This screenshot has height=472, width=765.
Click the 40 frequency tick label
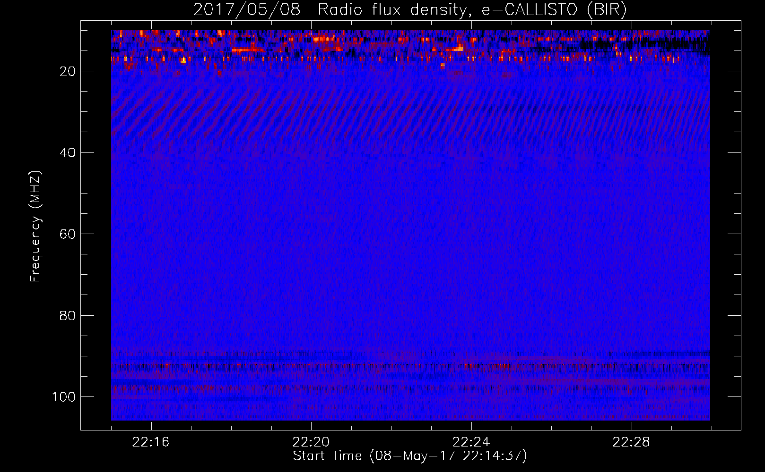click(x=68, y=153)
